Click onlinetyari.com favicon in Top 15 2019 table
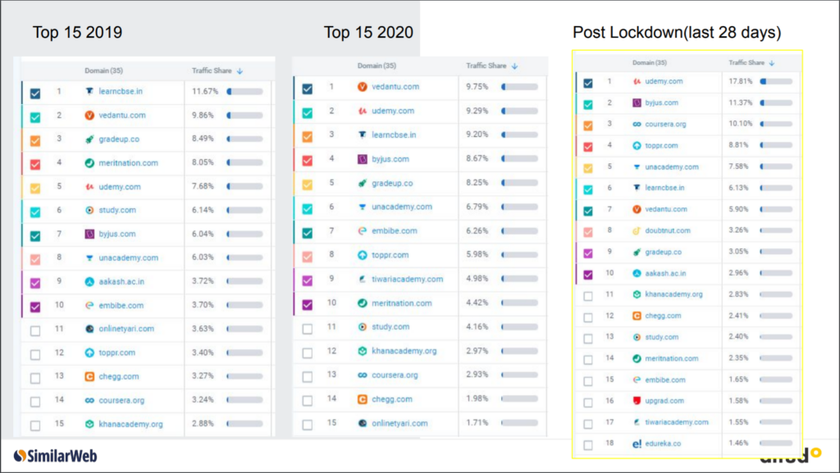The height and width of the screenshot is (473, 840). [89, 329]
